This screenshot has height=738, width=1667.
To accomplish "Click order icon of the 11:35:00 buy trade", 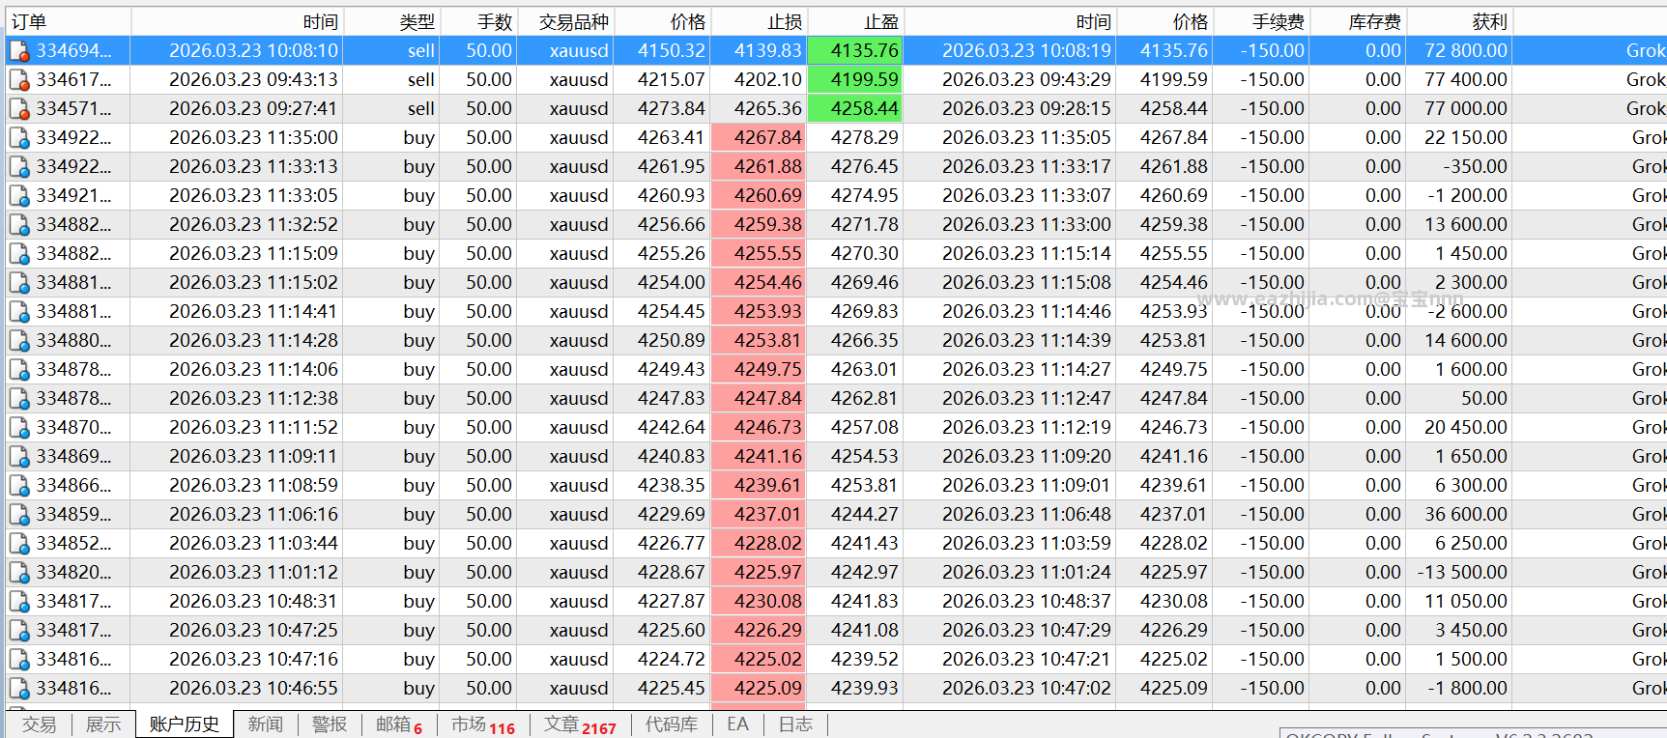I will pos(19,137).
